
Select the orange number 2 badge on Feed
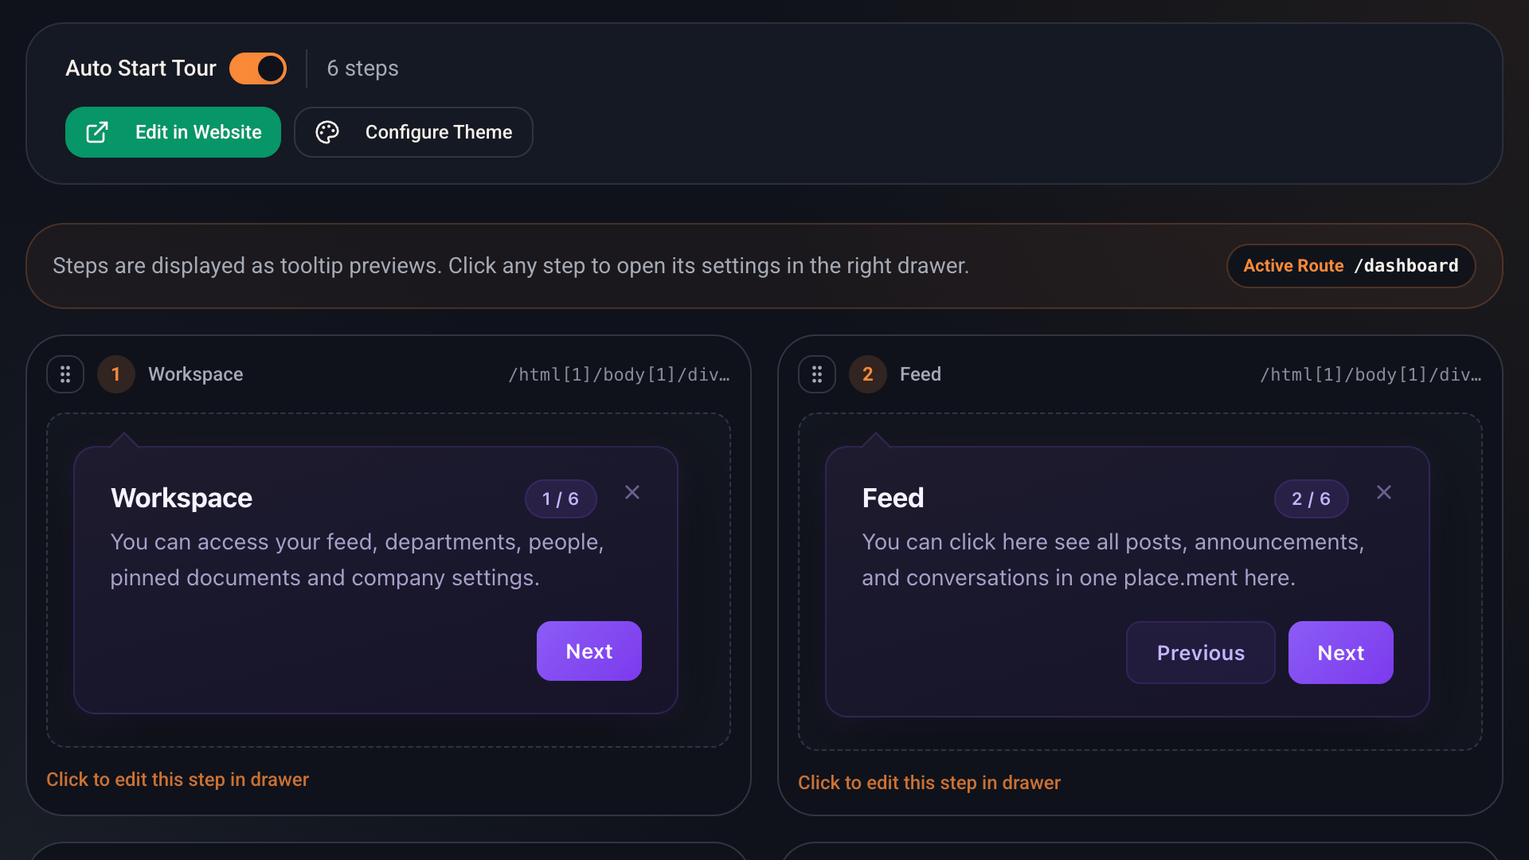click(868, 373)
